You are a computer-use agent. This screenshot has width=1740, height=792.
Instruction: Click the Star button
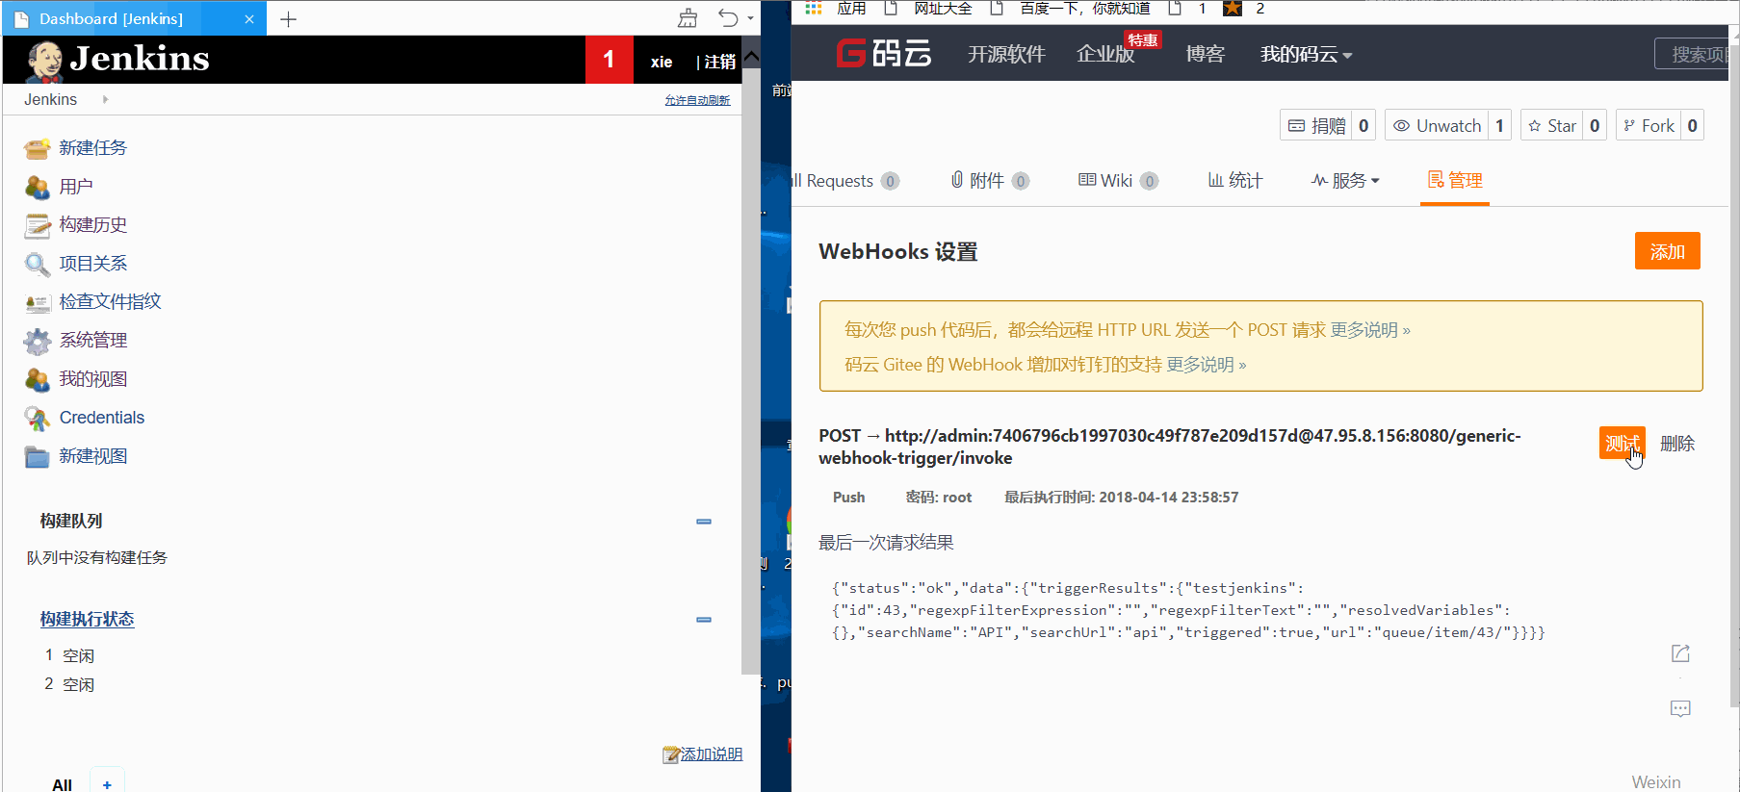click(1551, 125)
